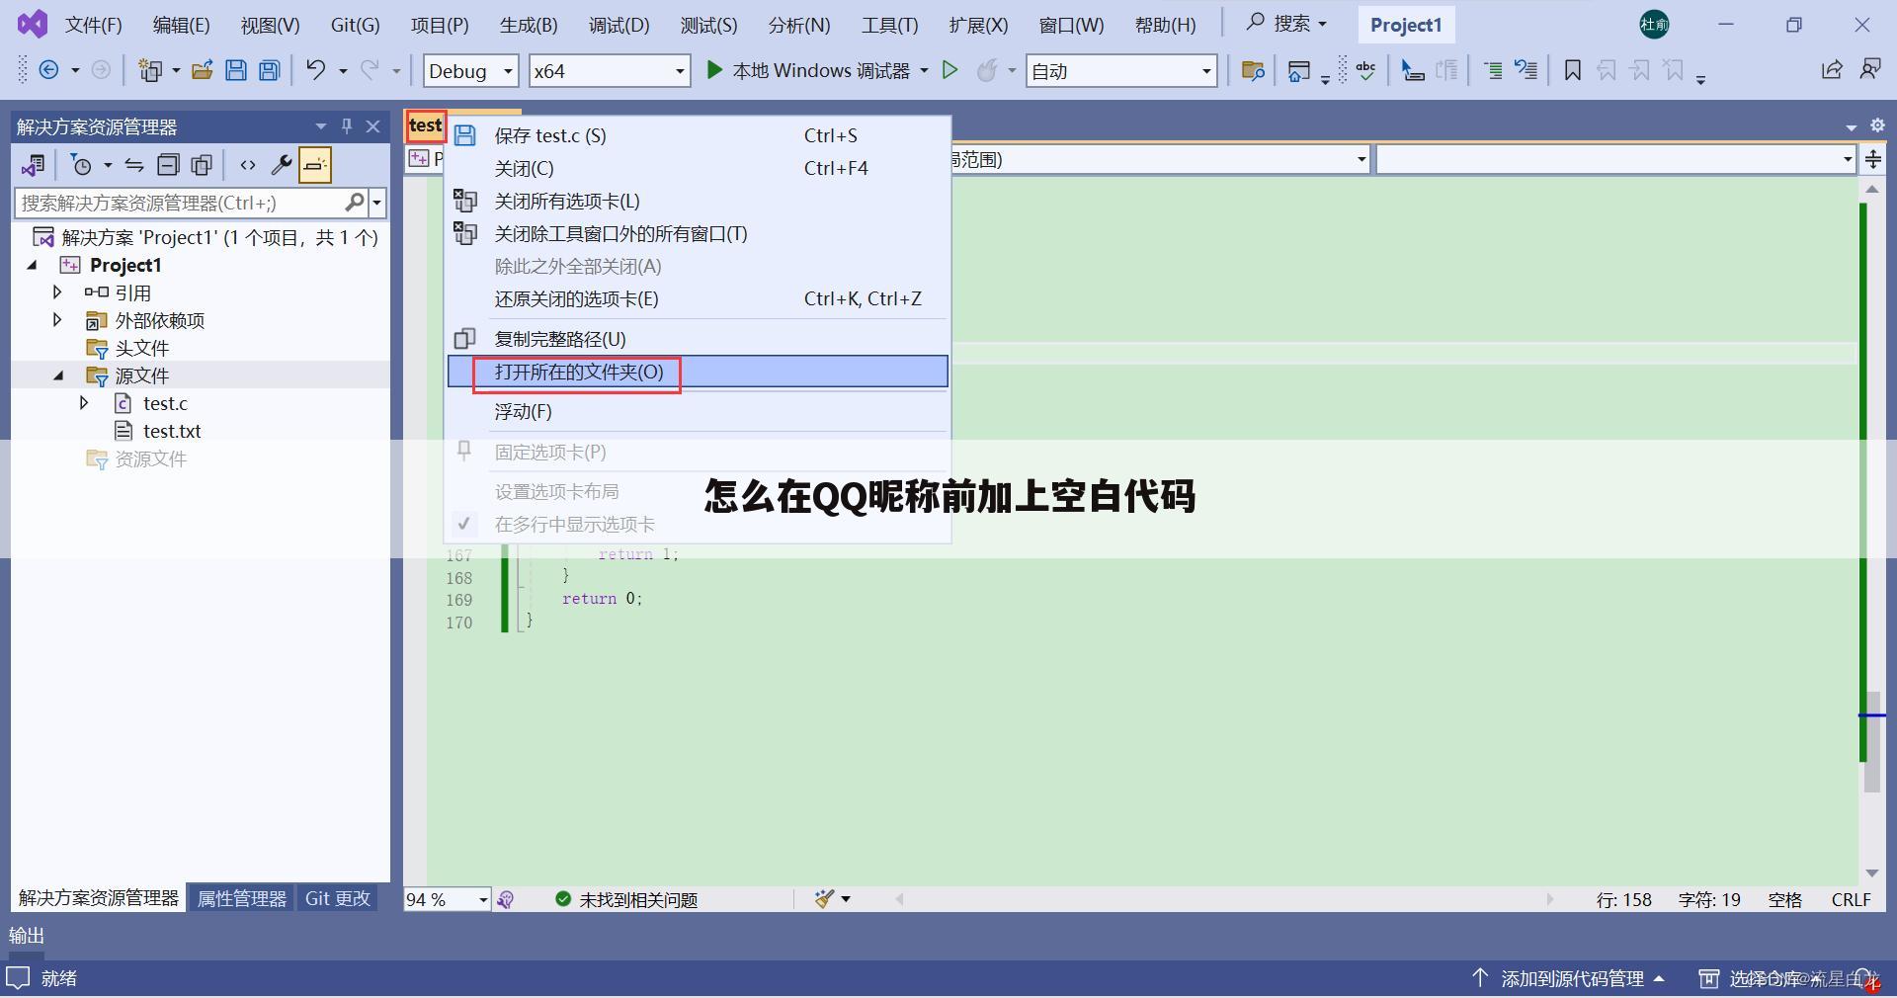Click vertical scrollbar thumb in code editor
This screenshot has width=1897, height=998.
click(1871, 741)
